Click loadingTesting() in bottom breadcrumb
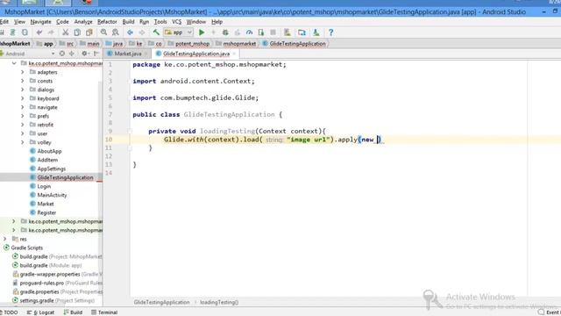561x316 pixels. pyautogui.click(x=219, y=302)
